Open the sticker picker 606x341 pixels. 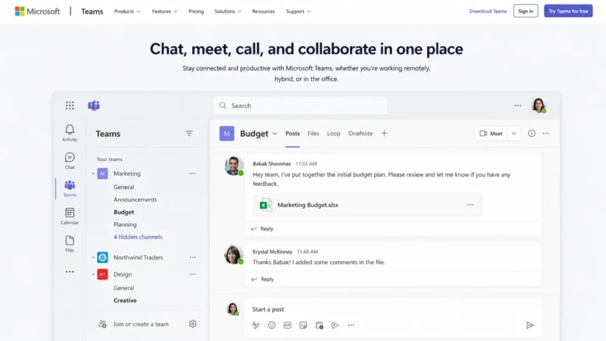tap(304, 325)
